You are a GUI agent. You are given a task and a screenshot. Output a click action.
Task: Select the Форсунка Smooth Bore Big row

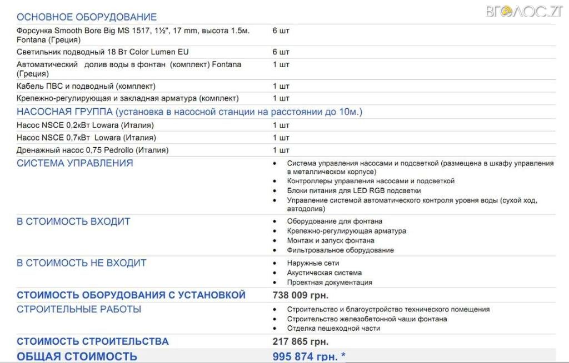click(x=133, y=35)
